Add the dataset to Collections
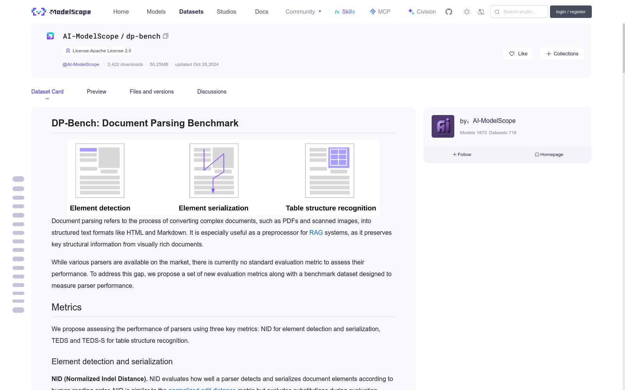The height and width of the screenshot is (390, 625). coord(562,54)
